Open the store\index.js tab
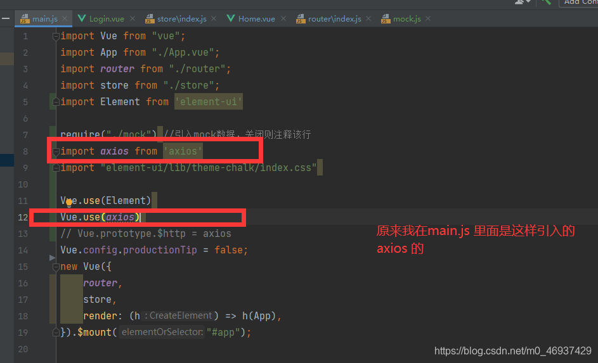 (181, 18)
